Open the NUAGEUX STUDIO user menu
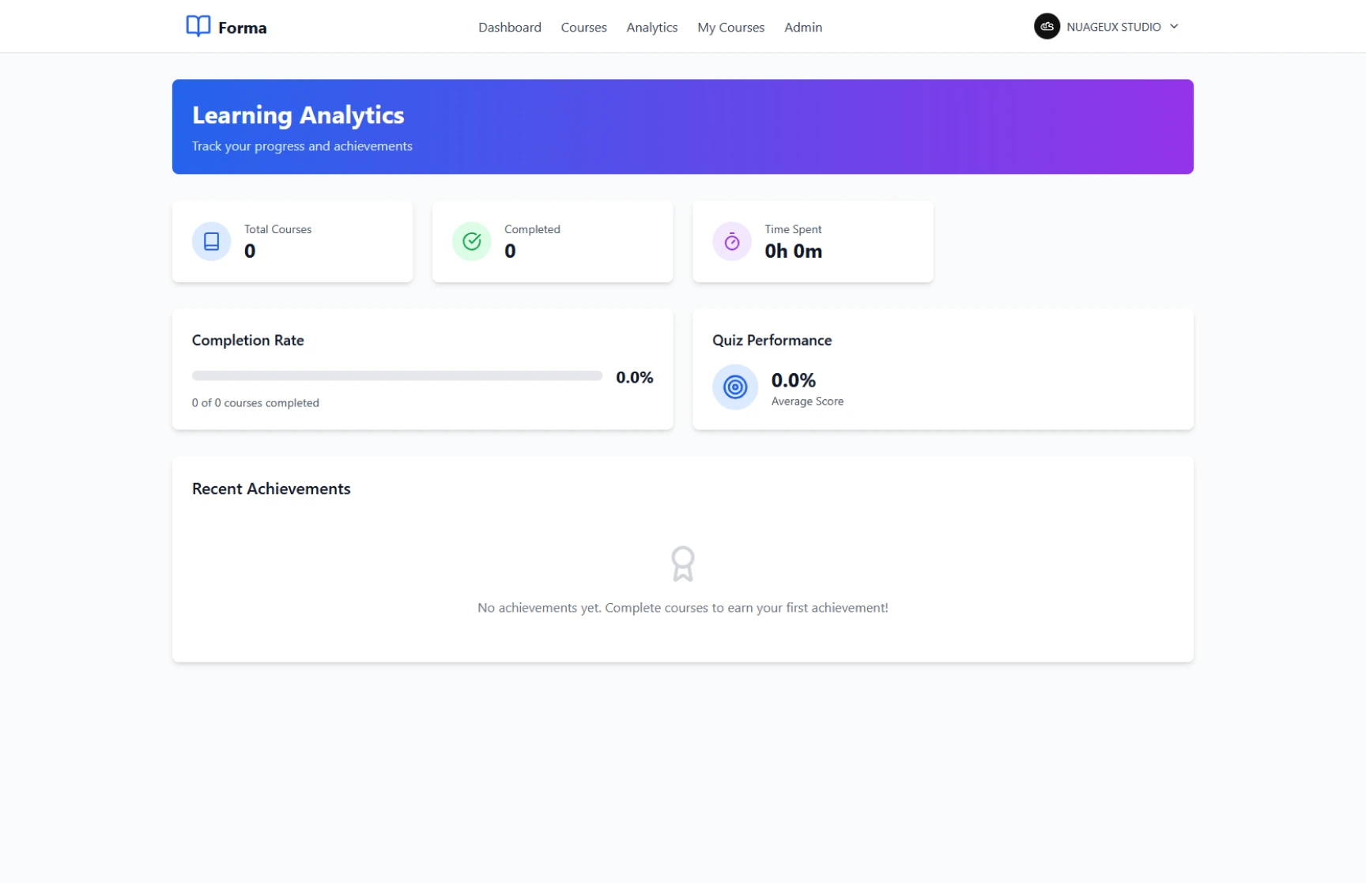 tap(1113, 27)
